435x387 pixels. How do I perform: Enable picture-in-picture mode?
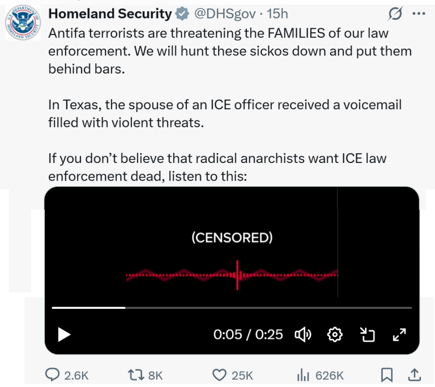(368, 335)
